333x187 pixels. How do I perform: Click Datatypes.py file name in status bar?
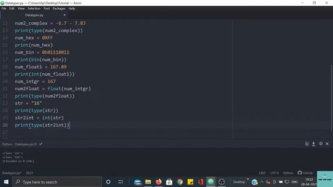tap(11, 173)
